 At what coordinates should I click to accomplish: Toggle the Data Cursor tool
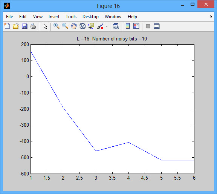point(91,26)
